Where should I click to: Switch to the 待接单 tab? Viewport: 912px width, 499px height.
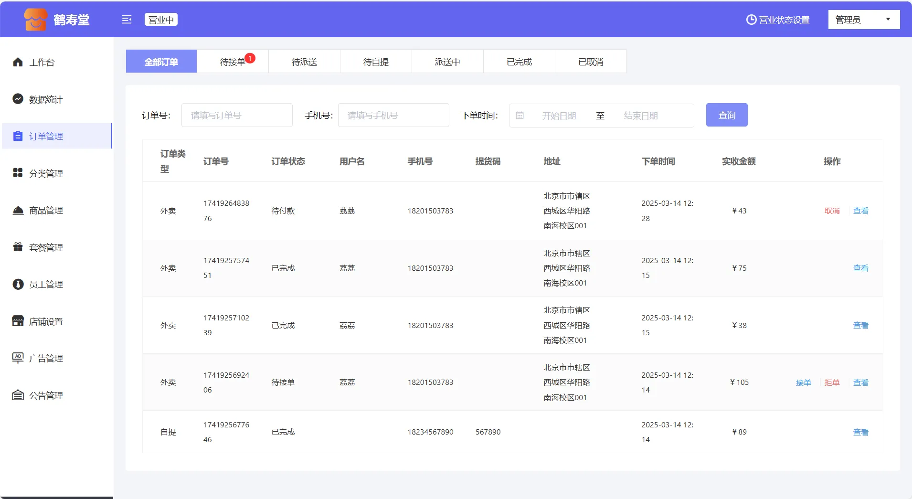click(x=233, y=62)
